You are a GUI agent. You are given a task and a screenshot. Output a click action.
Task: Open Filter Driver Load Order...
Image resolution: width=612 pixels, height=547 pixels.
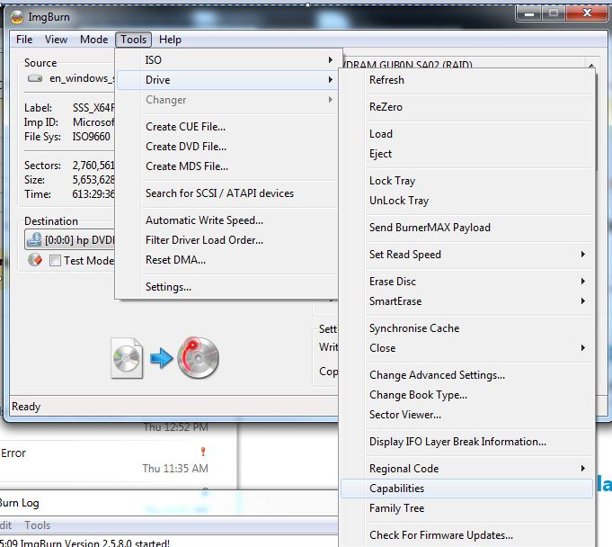tap(227, 240)
